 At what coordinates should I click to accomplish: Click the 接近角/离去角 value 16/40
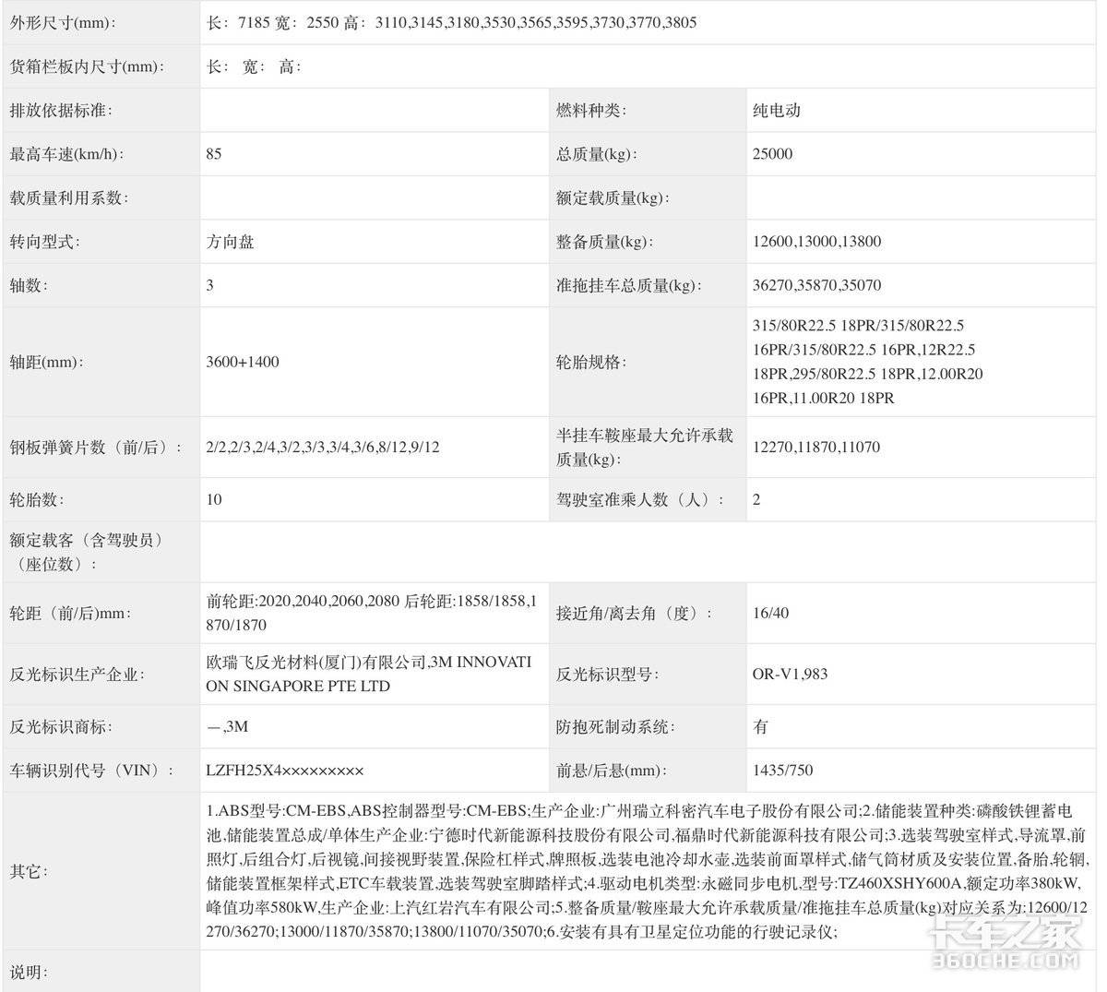pos(770,613)
